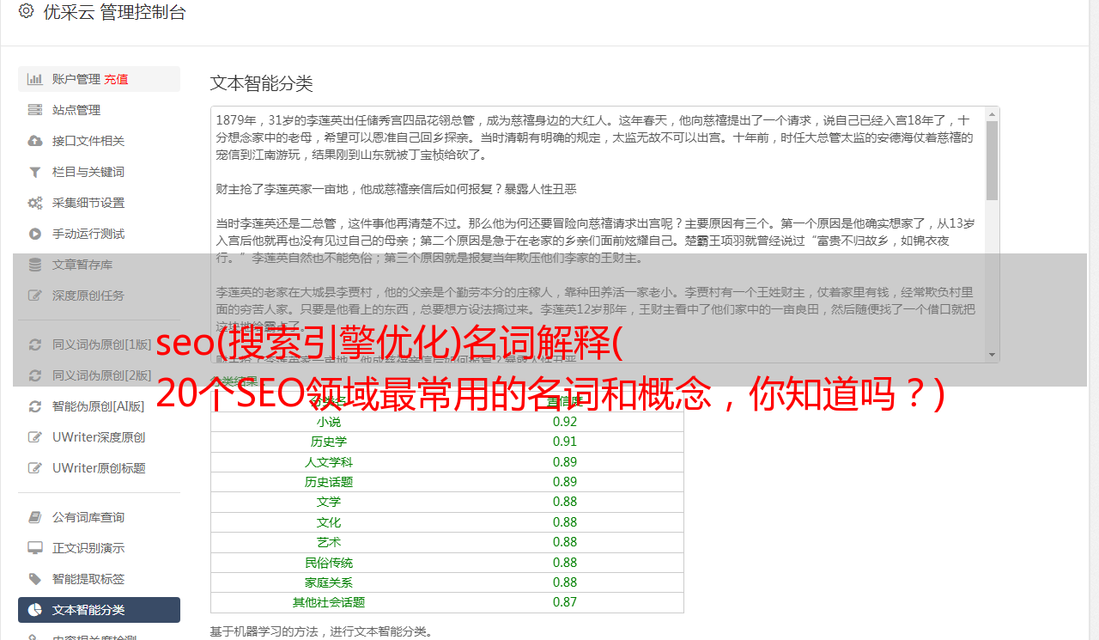Click the 基于机器学习的方法 description text
The width and height of the screenshot is (1099, 640).
click(321, 632)
